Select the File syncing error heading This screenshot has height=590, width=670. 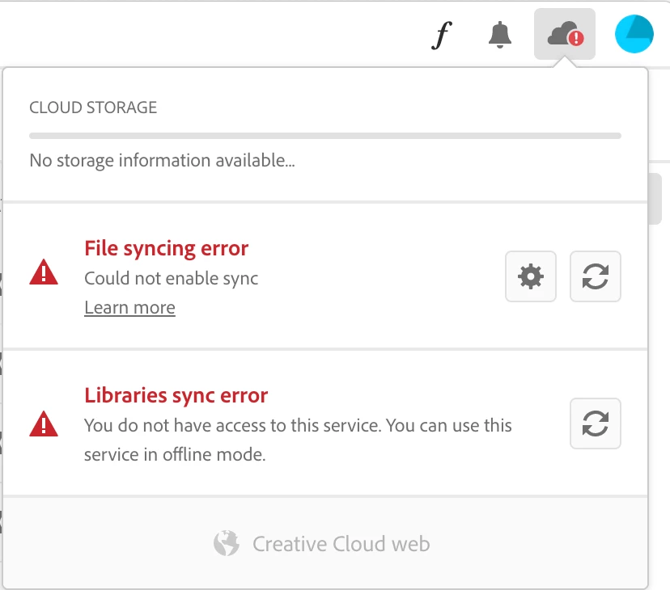click(x=166, y=248)
